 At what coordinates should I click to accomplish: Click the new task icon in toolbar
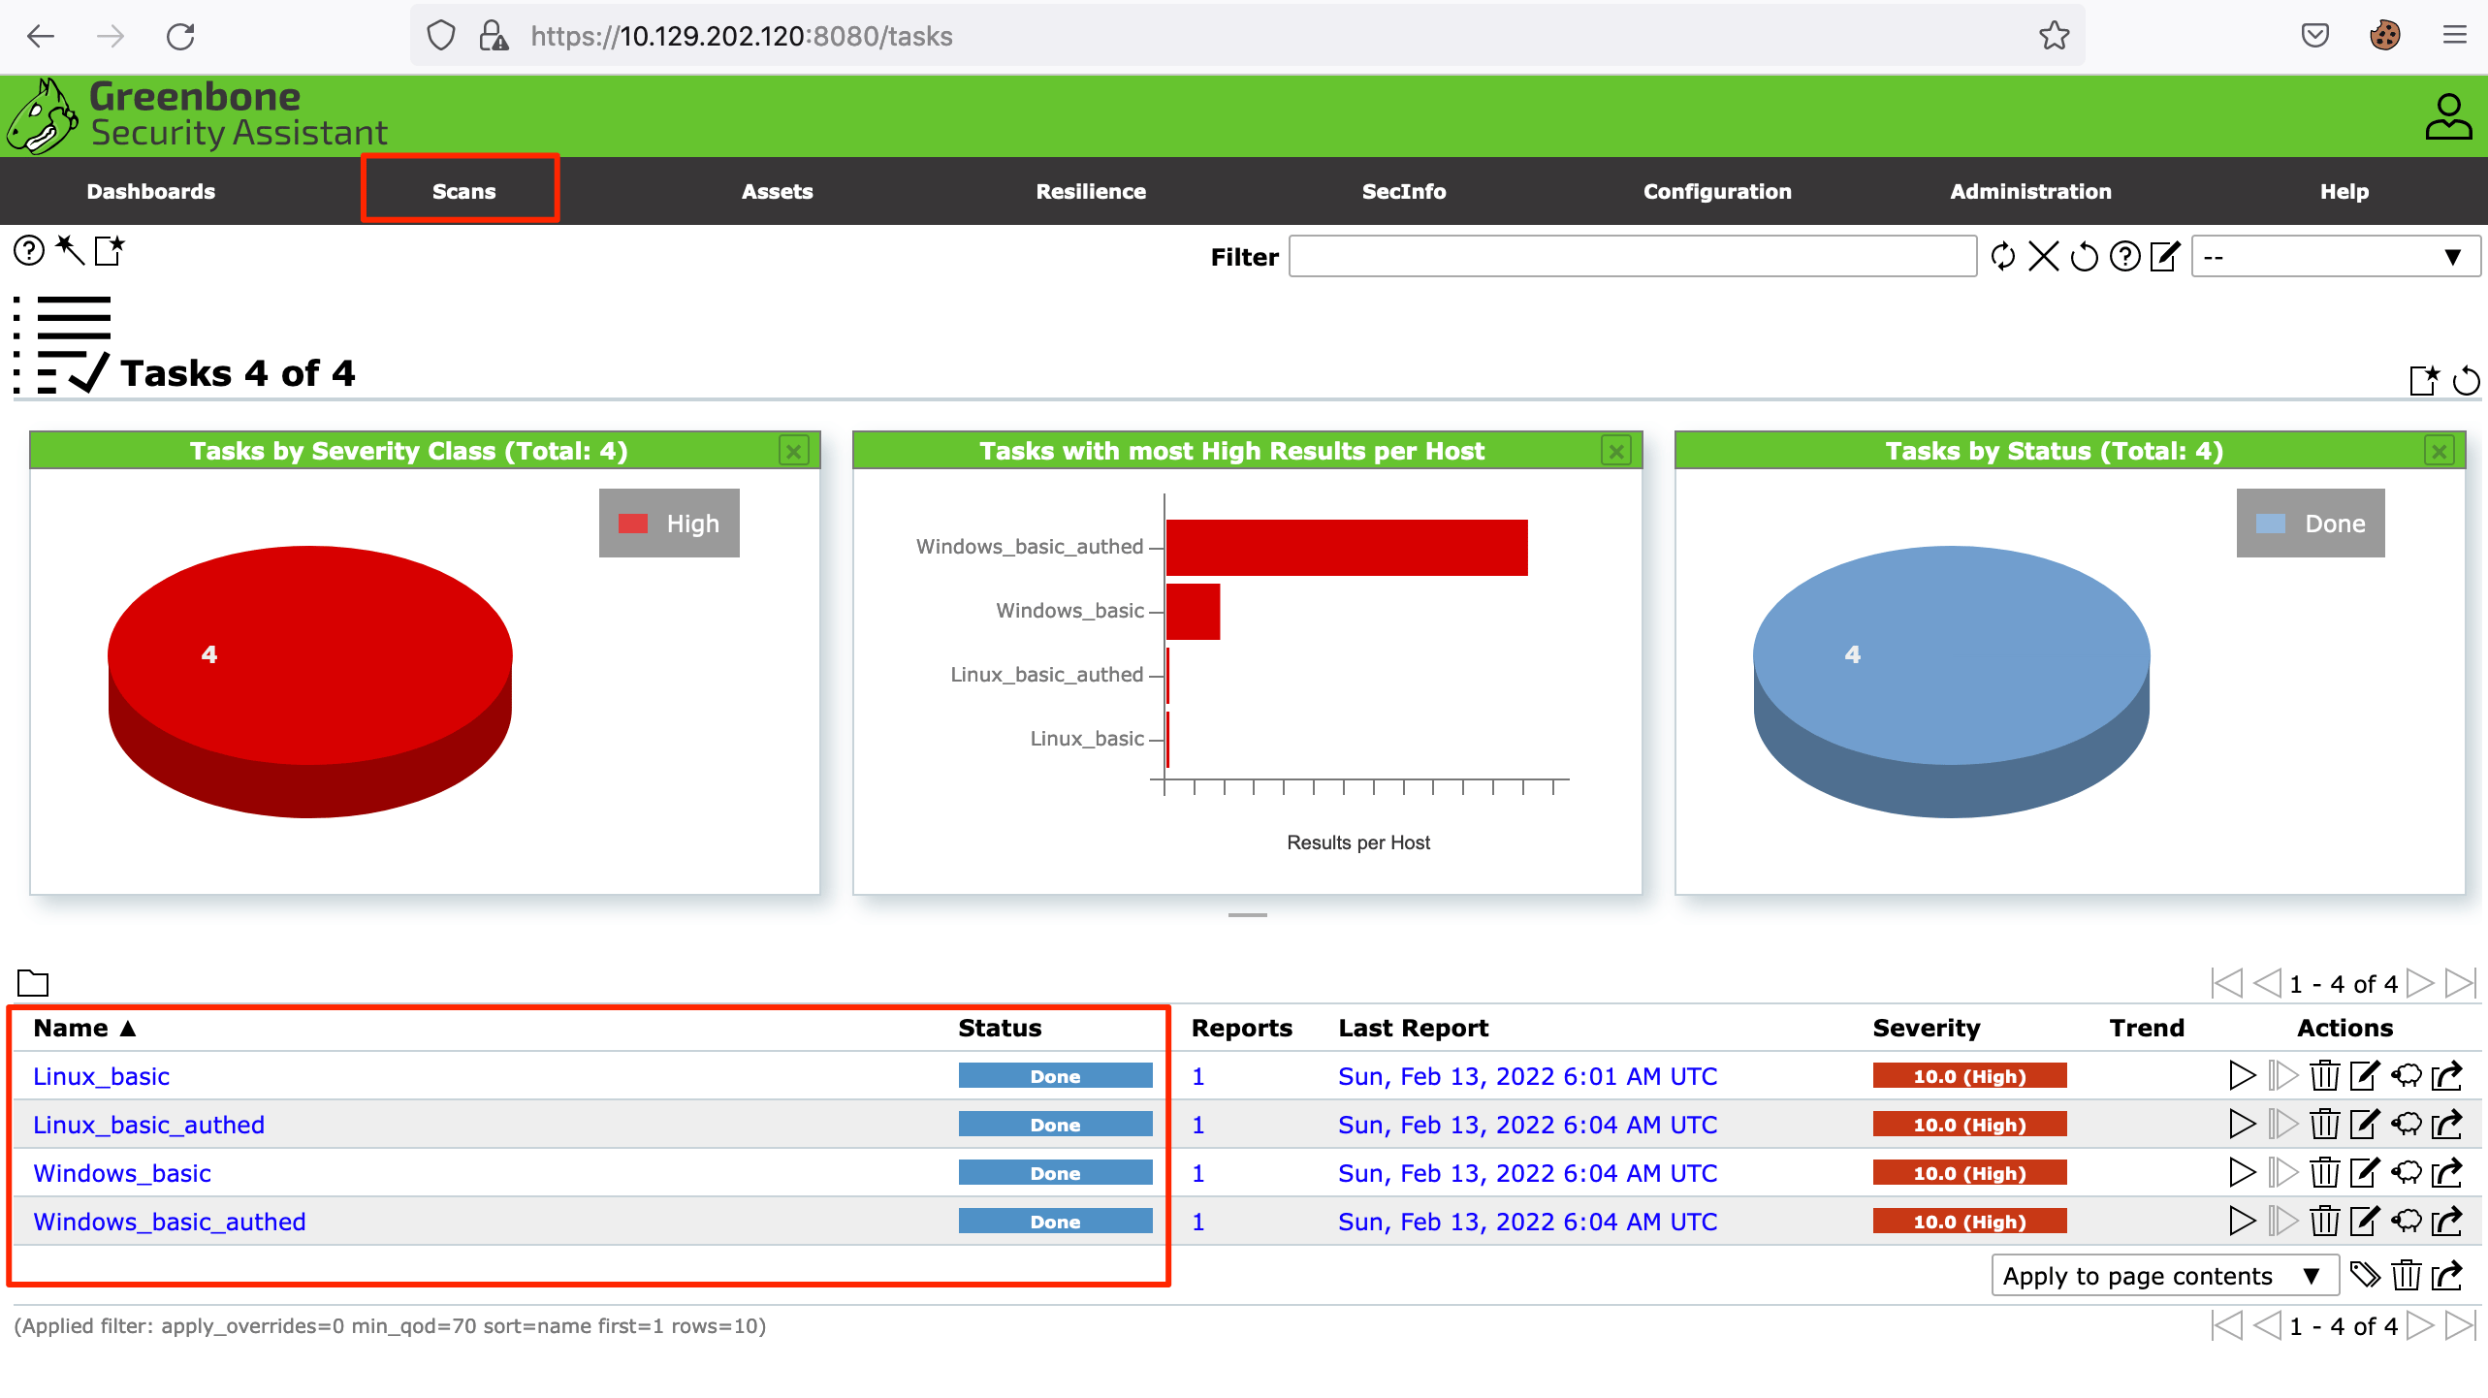coord(110,250)
